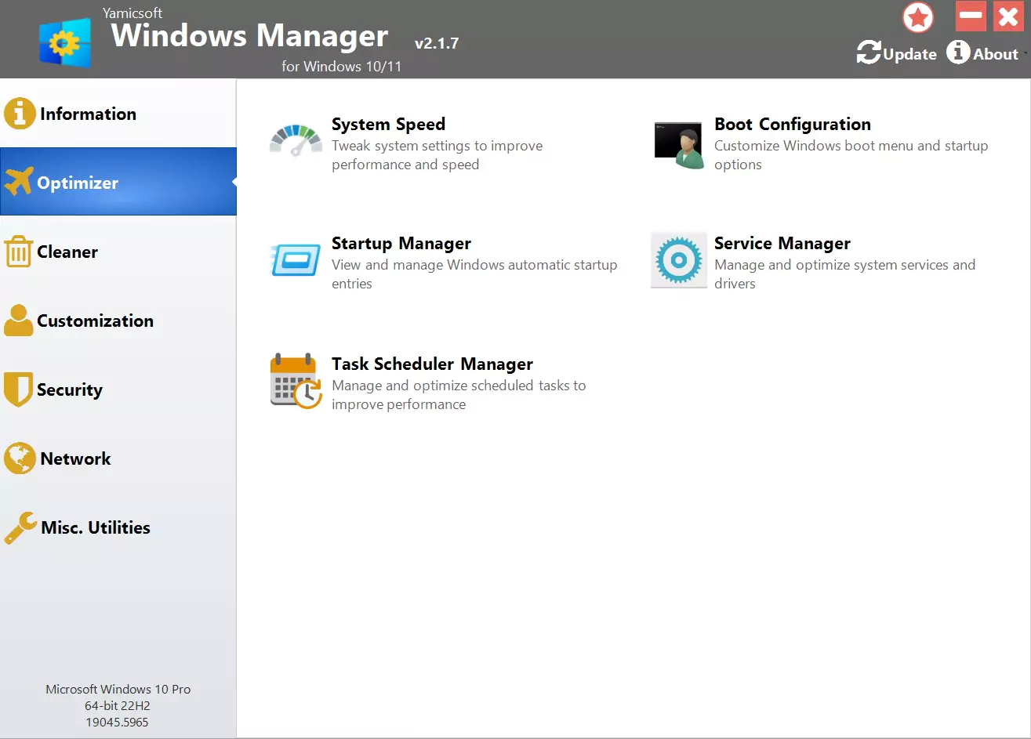Click 'Microsoft Windows 10 Pro' text
1031x739 pixels.
point(118,689)
